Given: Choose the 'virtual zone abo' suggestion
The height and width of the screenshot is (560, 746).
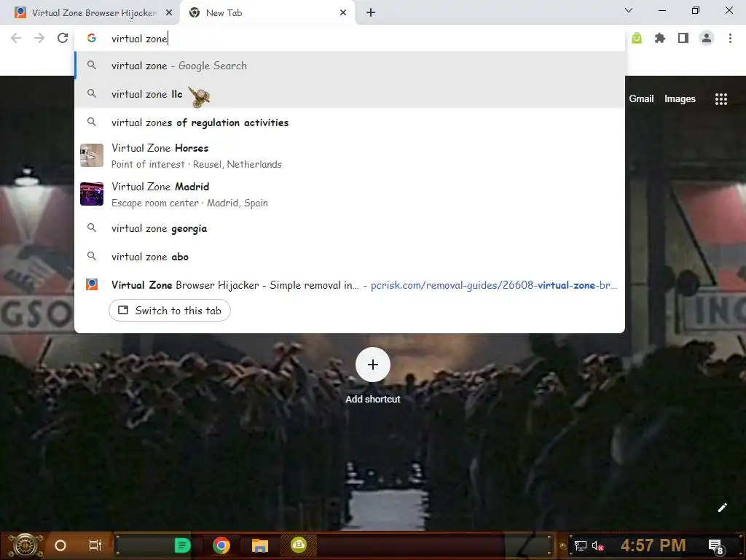Looking at the screenshot, I should pyautogui.click(x=349, y=257).
